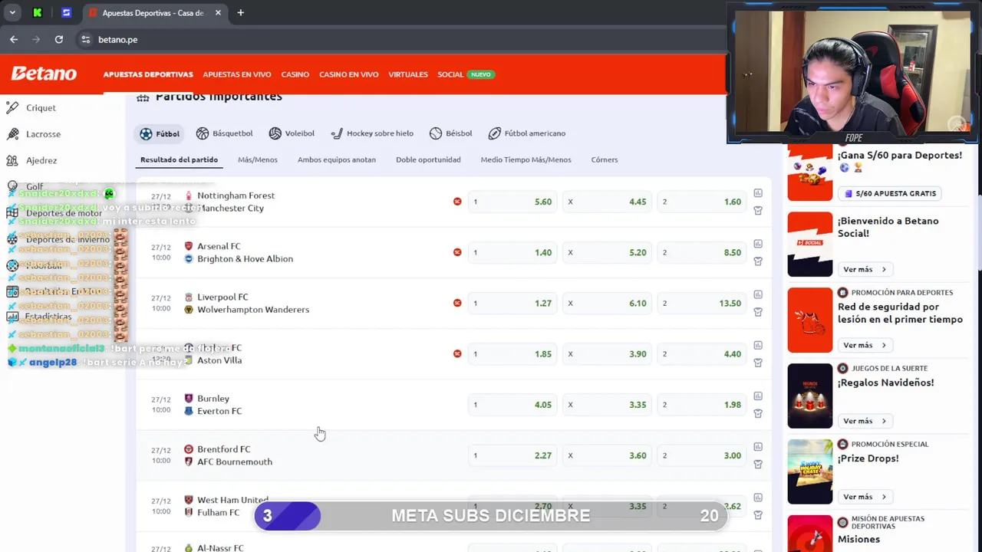The width and height of the screenshot is (982, 552).
Task: Expand Ver más under Prize Drops
Action: point(865,497)
